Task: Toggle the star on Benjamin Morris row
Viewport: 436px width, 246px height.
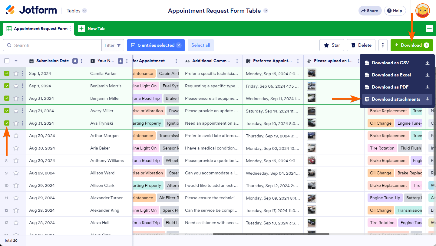Action: [x=16, y=86]
